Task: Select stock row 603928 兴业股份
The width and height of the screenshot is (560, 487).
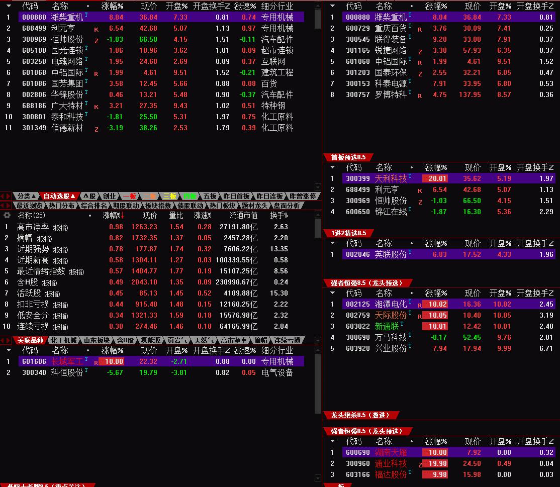Action: pyautogui.click(x=448, y=348)
